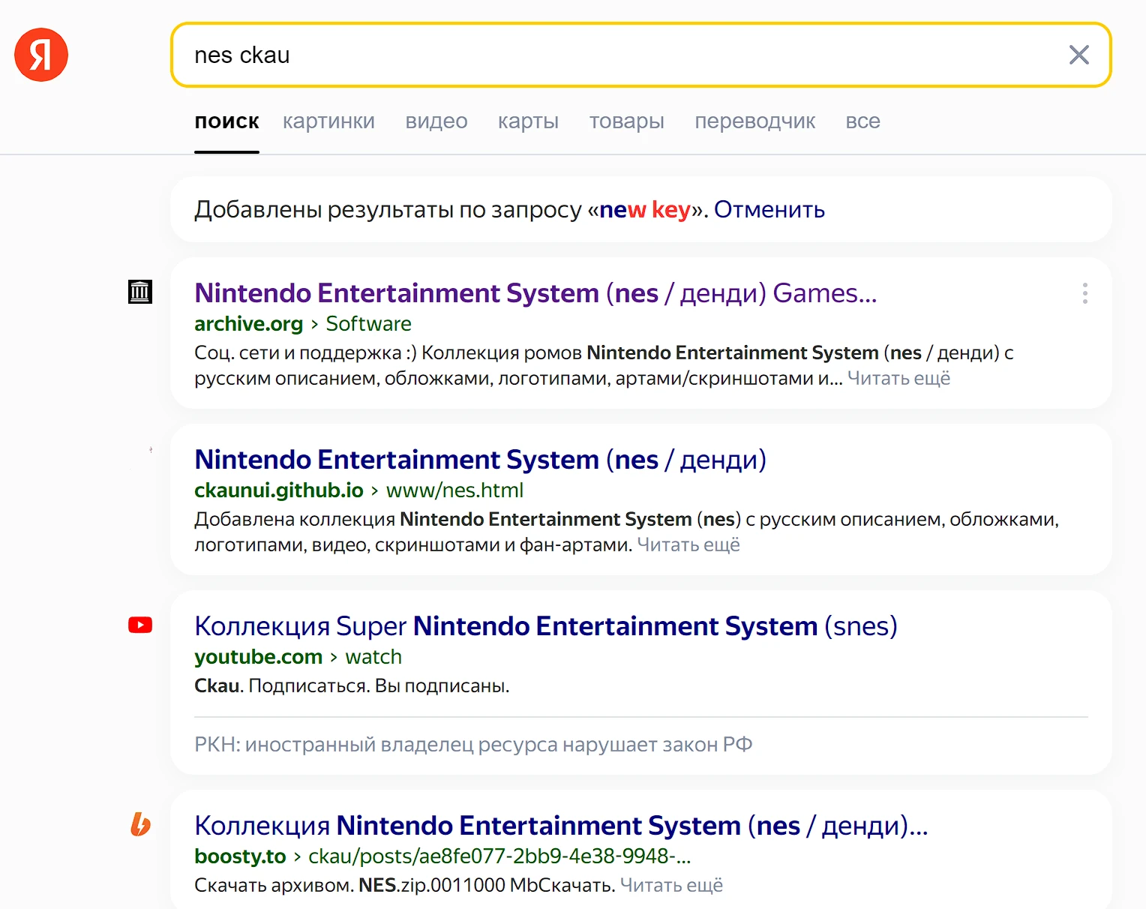Open the Коллекция Super Nintendo (snes) result
The image size is (1146, 909).
pos(546,626)
